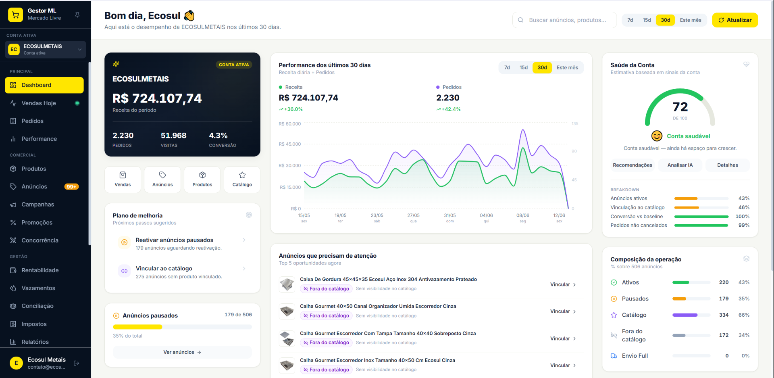Select 15d range in top header

647,20
